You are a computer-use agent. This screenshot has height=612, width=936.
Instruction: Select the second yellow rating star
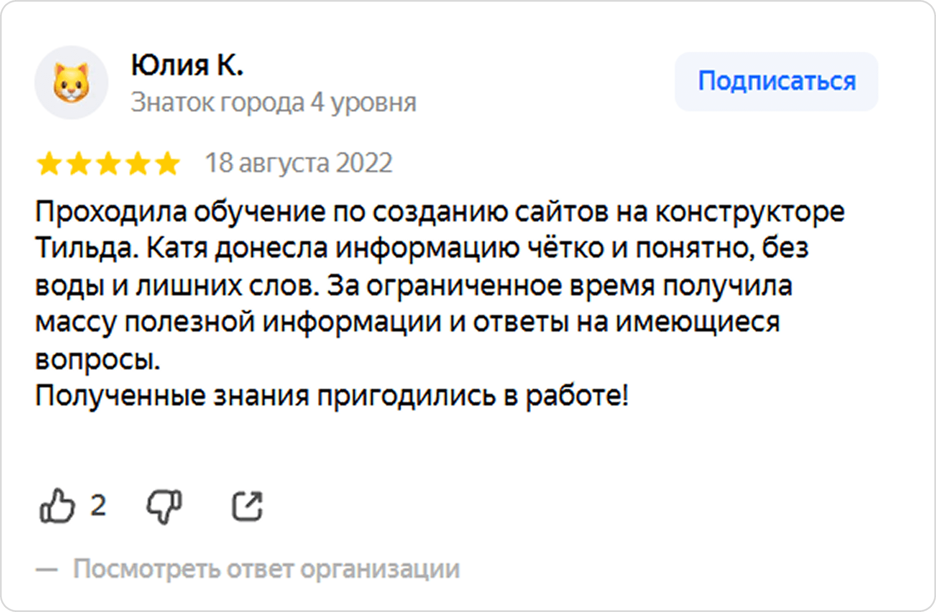pos(79,163)
